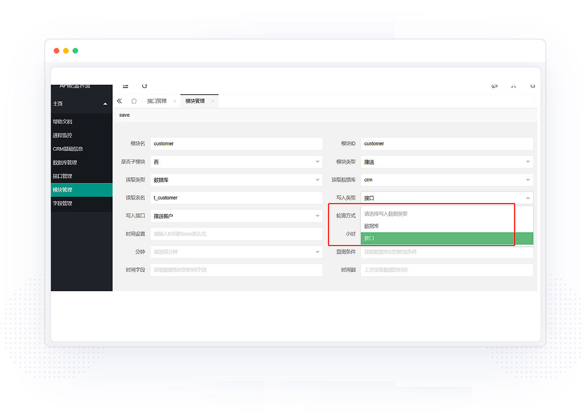
Task: Open the 写入接口 dropdown
Action: coord(236,216)
